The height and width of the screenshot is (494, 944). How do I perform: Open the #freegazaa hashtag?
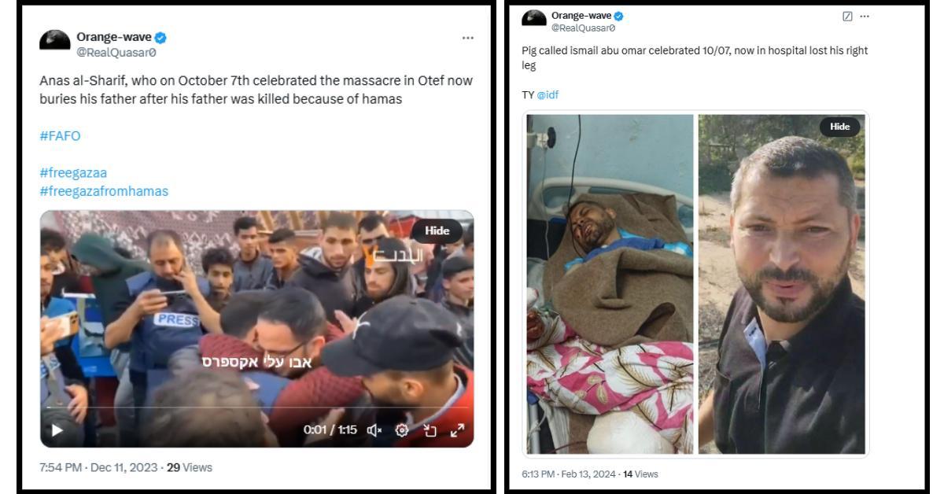[x=72, y=173]
